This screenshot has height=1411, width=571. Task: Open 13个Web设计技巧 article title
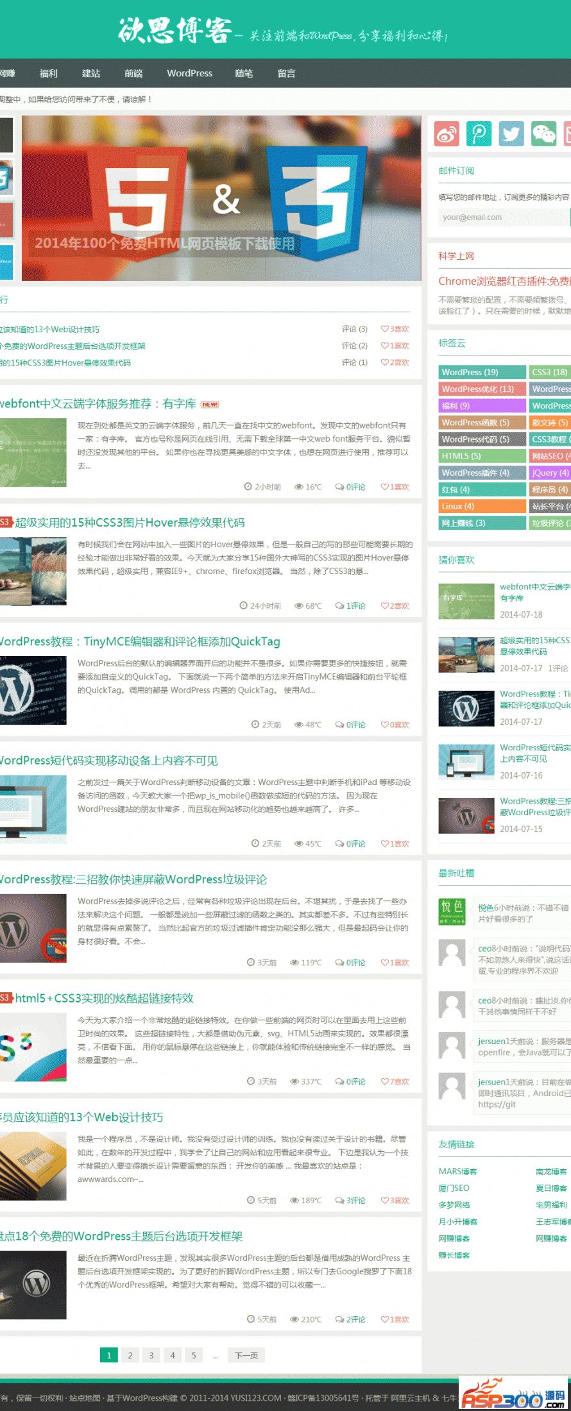point(81,1117)
